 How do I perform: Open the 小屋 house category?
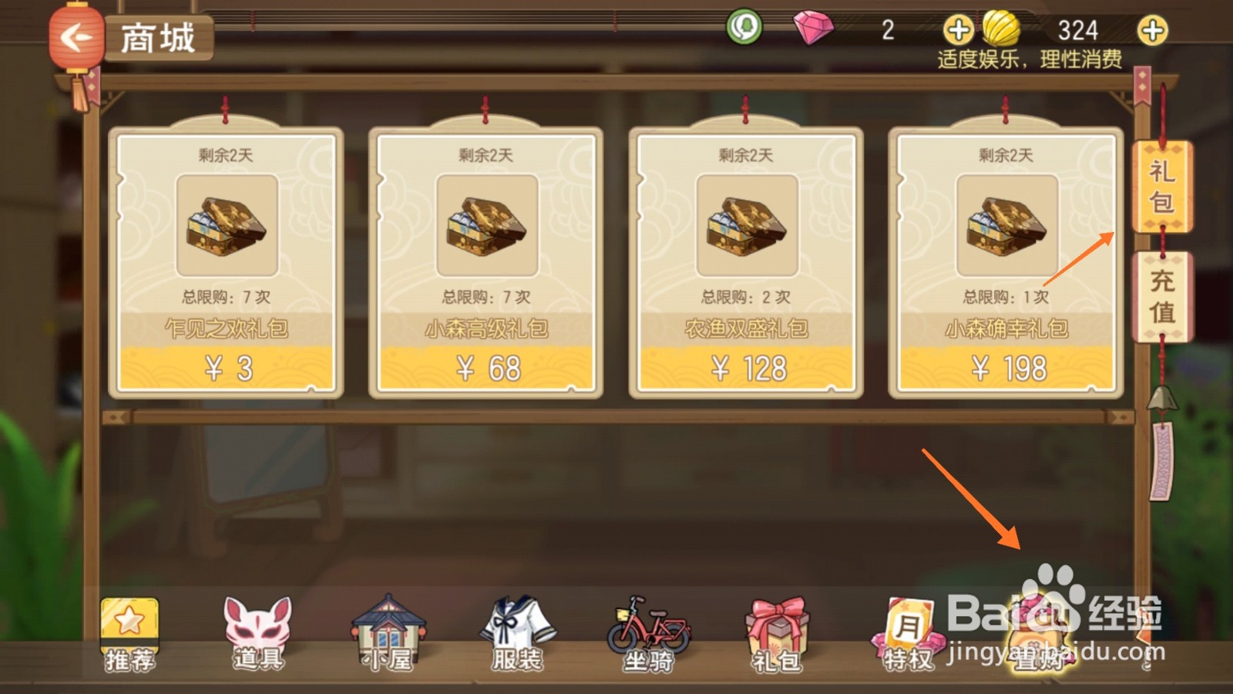click(388, 634)
